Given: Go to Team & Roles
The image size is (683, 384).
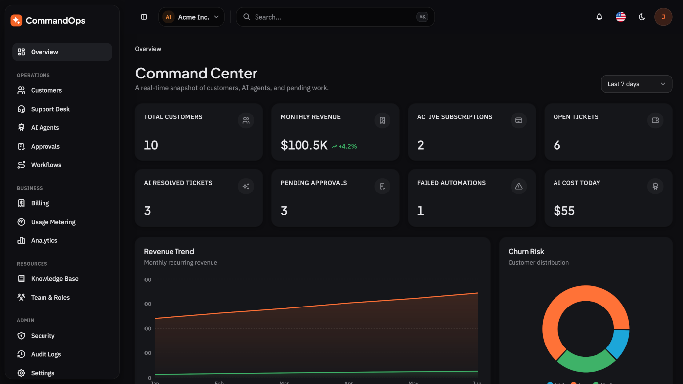Looking at the screenshot, I should pos(62,298).
